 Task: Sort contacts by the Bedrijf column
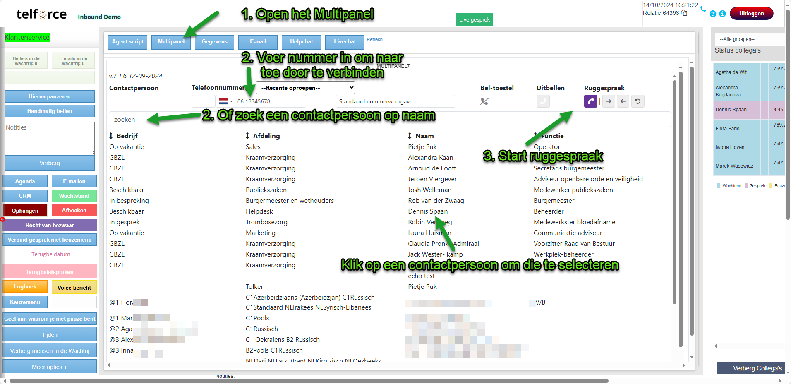tap(123, 136)
